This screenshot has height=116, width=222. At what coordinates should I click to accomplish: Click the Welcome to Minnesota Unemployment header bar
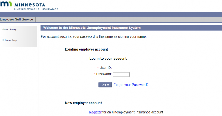pos(92,28)
